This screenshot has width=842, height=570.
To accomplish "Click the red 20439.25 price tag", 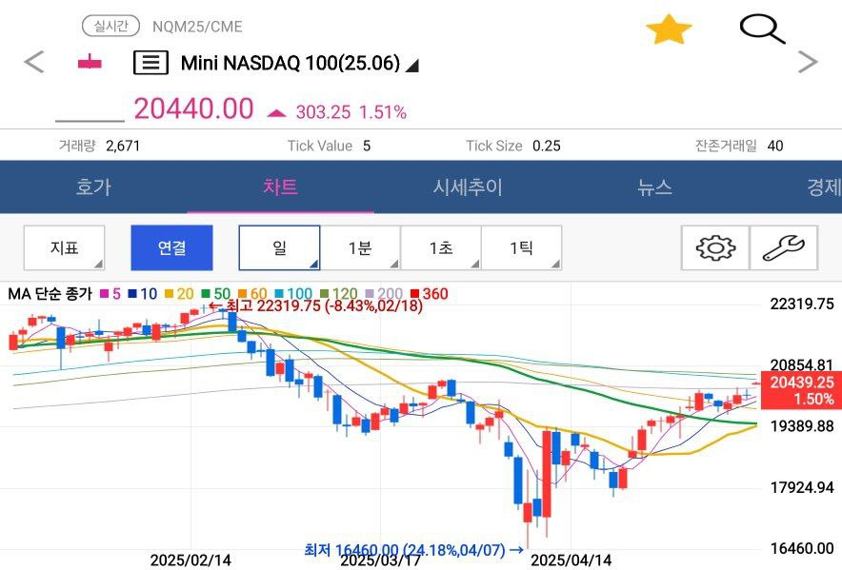I will 802,390.
